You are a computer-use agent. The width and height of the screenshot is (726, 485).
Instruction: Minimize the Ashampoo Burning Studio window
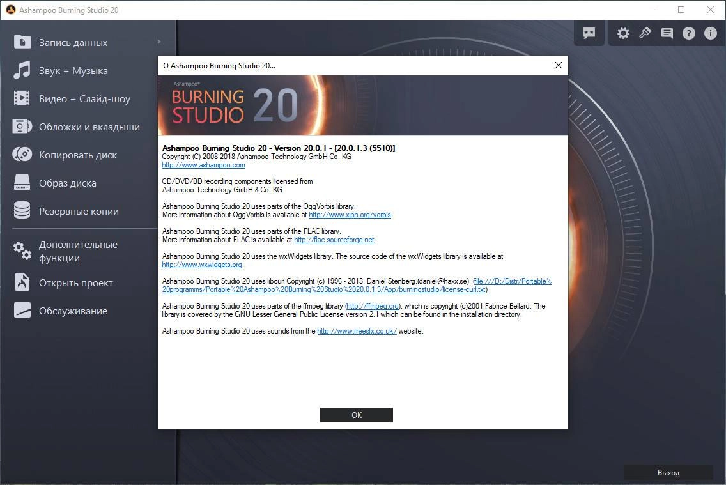(653, 10)
